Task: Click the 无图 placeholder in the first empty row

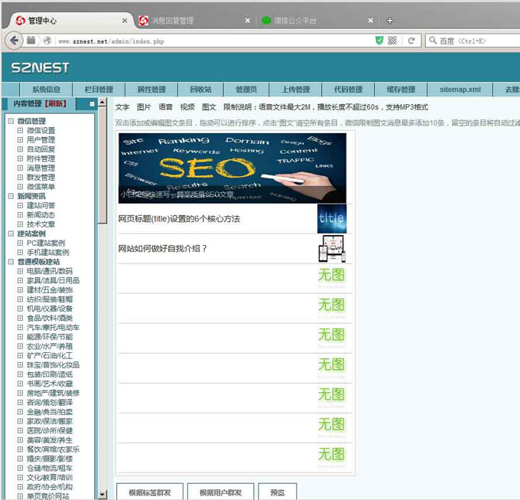Action: click(x=331, y=275)
